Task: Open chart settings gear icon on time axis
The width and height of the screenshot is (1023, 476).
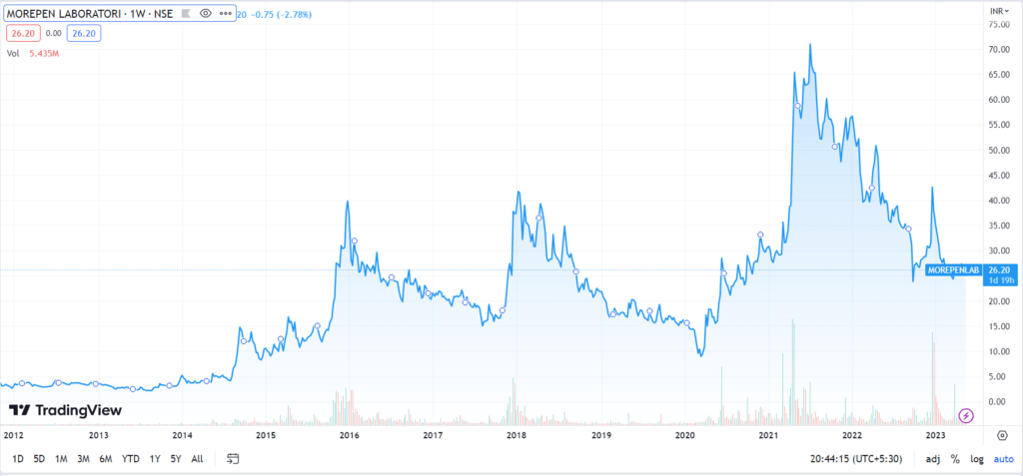Action: click(x=1002, y=436)
